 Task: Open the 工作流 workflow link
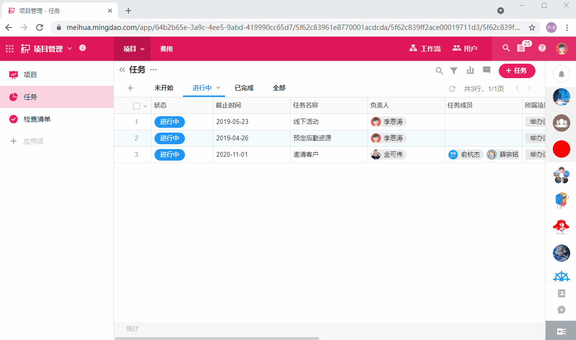tap(425, 49)
